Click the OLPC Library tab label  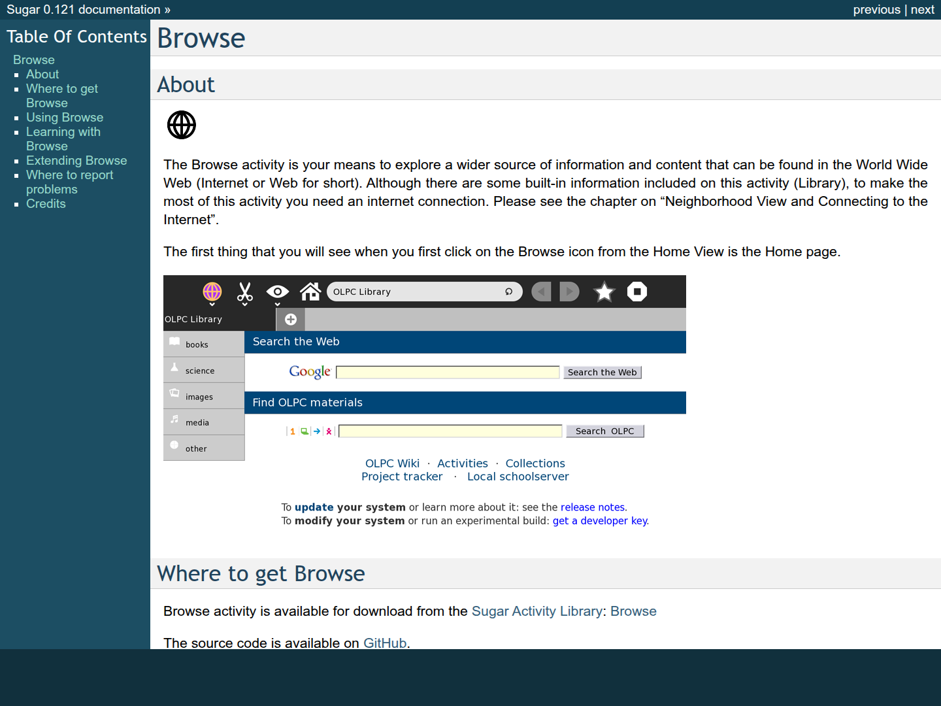[x=193, y=319]
